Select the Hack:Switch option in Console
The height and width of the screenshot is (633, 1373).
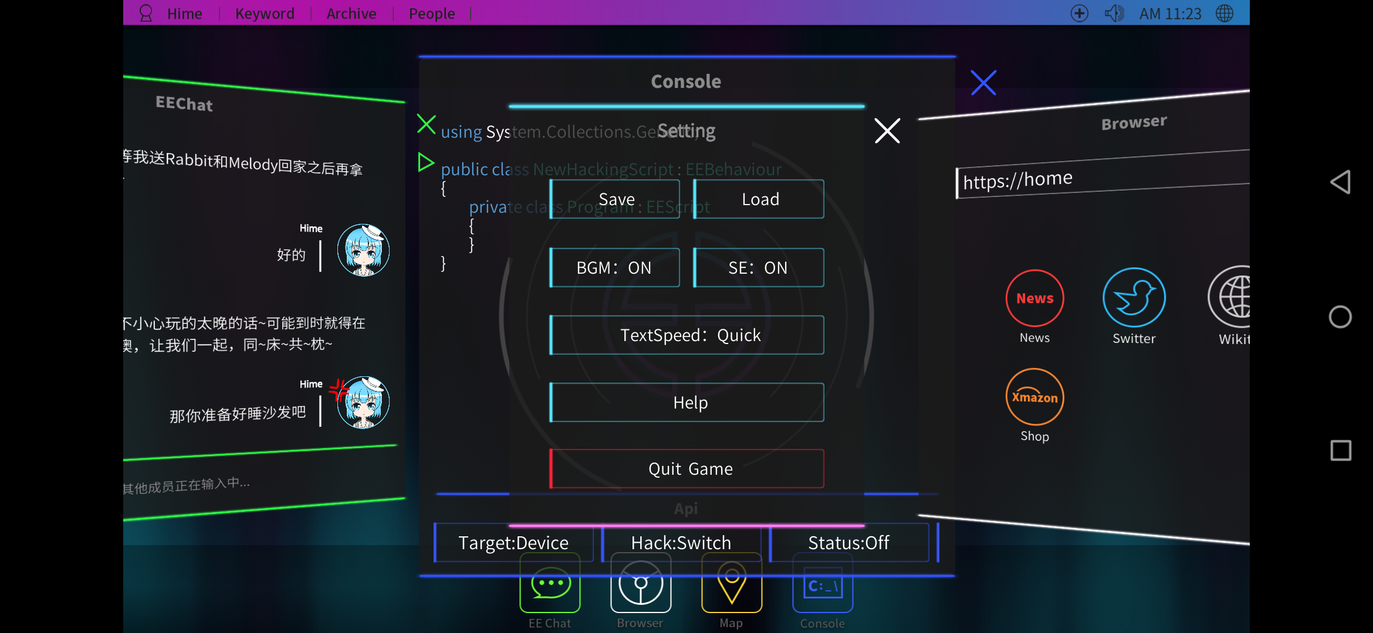click(x=681, y=543)
